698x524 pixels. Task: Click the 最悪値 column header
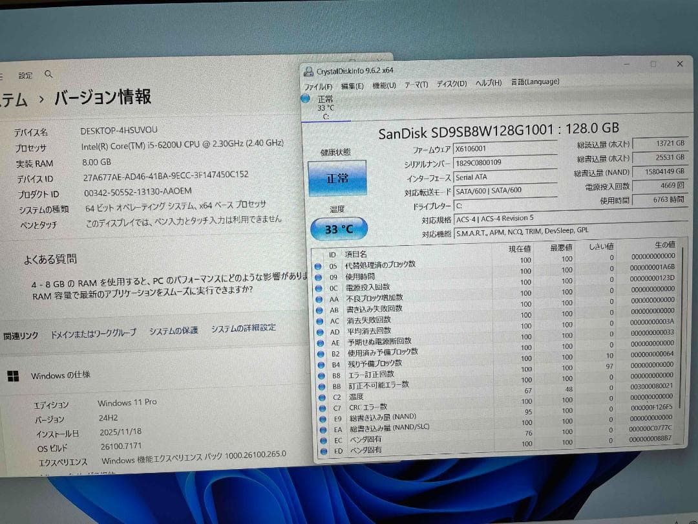[562, 247]
